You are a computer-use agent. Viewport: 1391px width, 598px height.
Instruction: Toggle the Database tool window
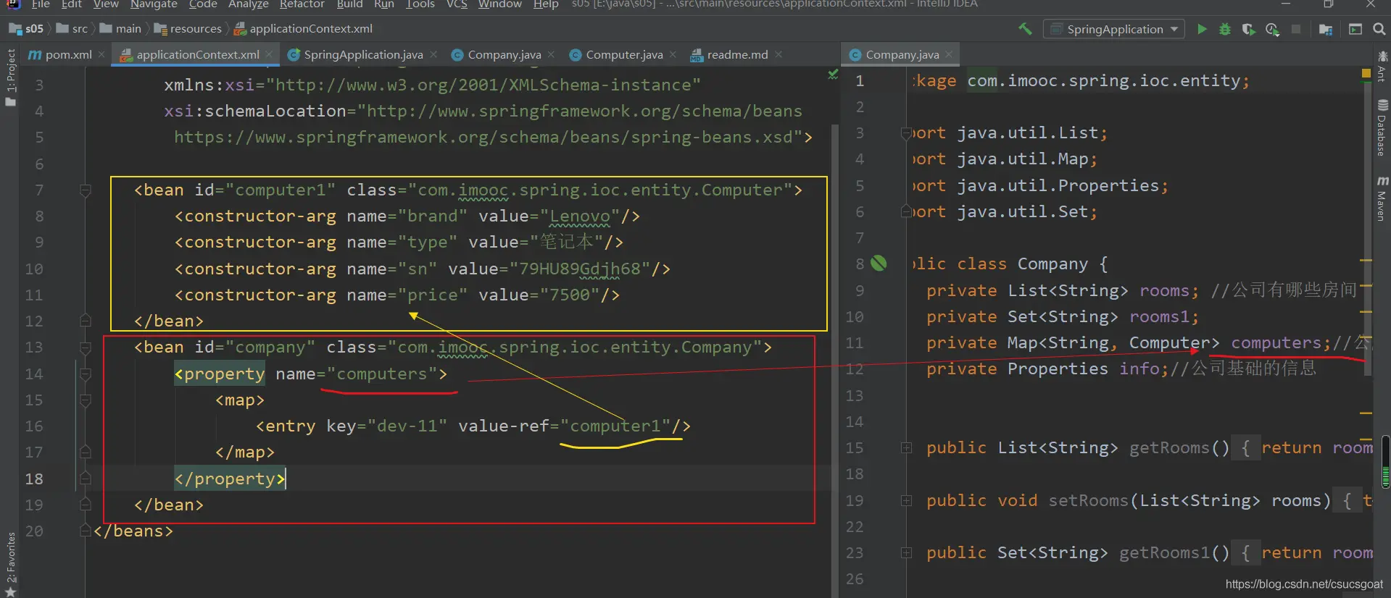pos(1382,129)
